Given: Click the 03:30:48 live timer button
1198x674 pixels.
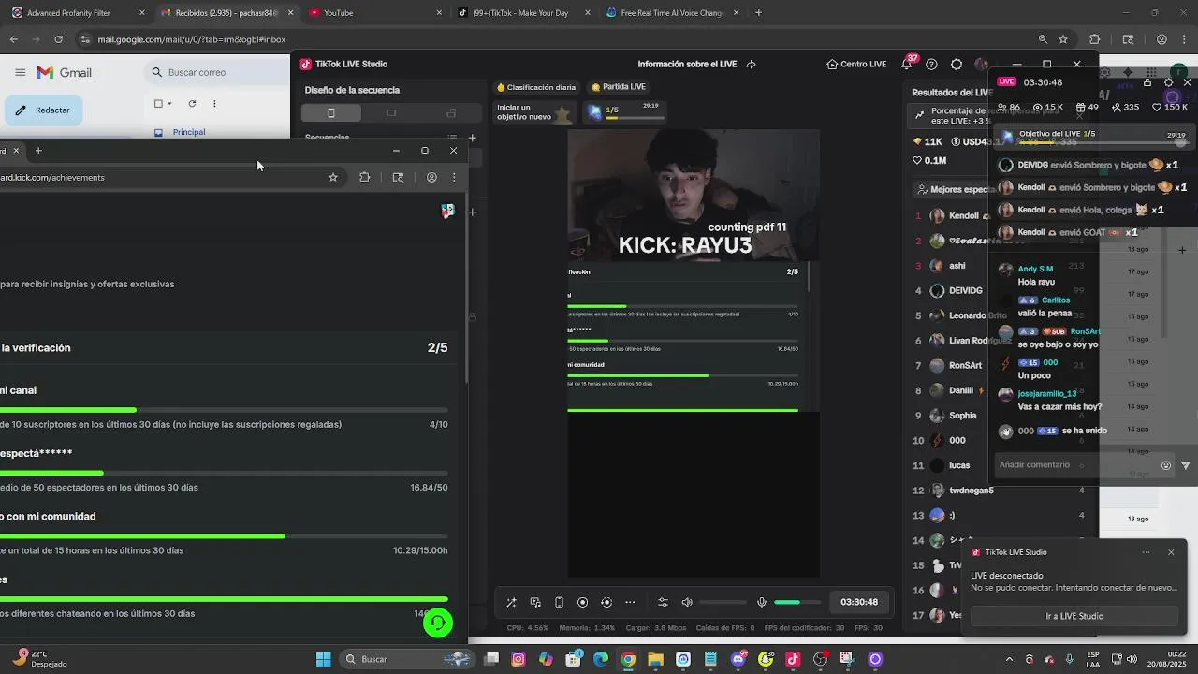Looking at the screenshot, I should click(859, 602).
